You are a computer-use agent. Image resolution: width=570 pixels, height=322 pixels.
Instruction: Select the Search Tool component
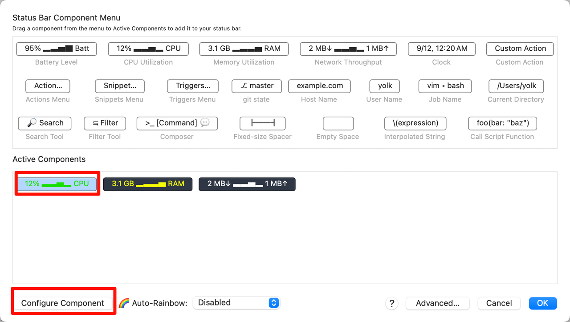point(45,123)
